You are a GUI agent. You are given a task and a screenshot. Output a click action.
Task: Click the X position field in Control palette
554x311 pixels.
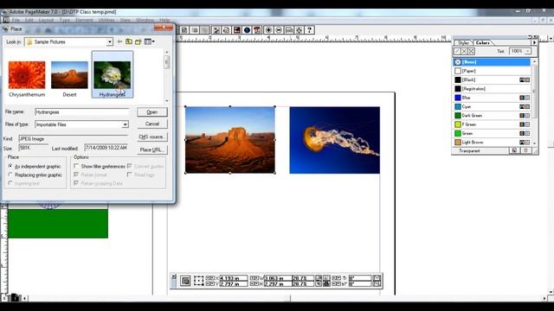pos(233,278)
